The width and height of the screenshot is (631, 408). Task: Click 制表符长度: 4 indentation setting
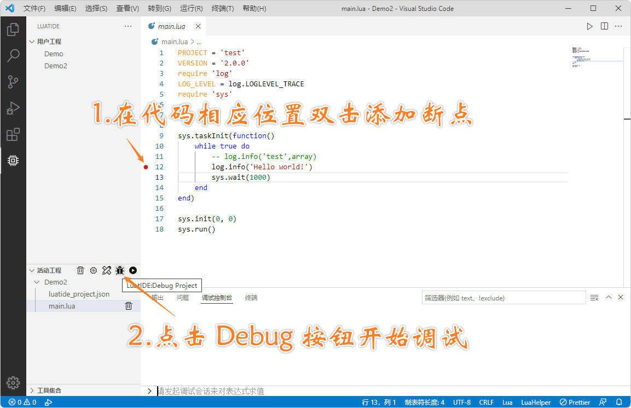[x=425, y=403]
